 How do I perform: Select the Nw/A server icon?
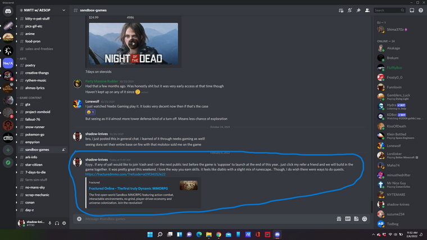[x=8, y=63]
